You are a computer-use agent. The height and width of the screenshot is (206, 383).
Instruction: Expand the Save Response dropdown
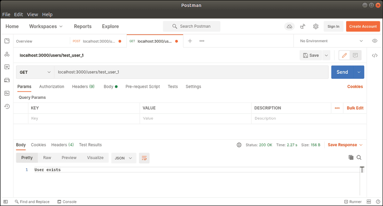pyautogui.click(x=345, y=145)
